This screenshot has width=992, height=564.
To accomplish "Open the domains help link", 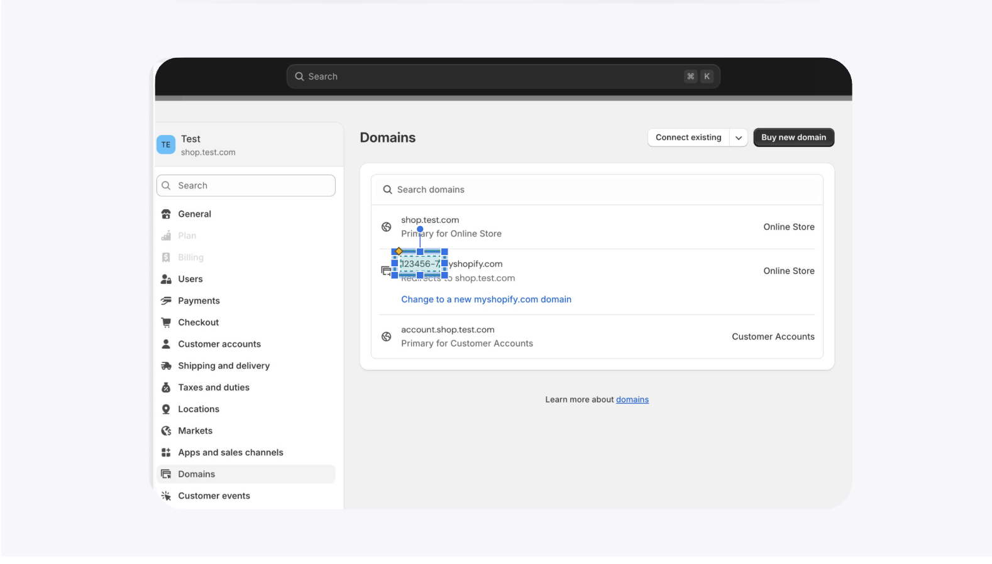I will tap(632, 399).
